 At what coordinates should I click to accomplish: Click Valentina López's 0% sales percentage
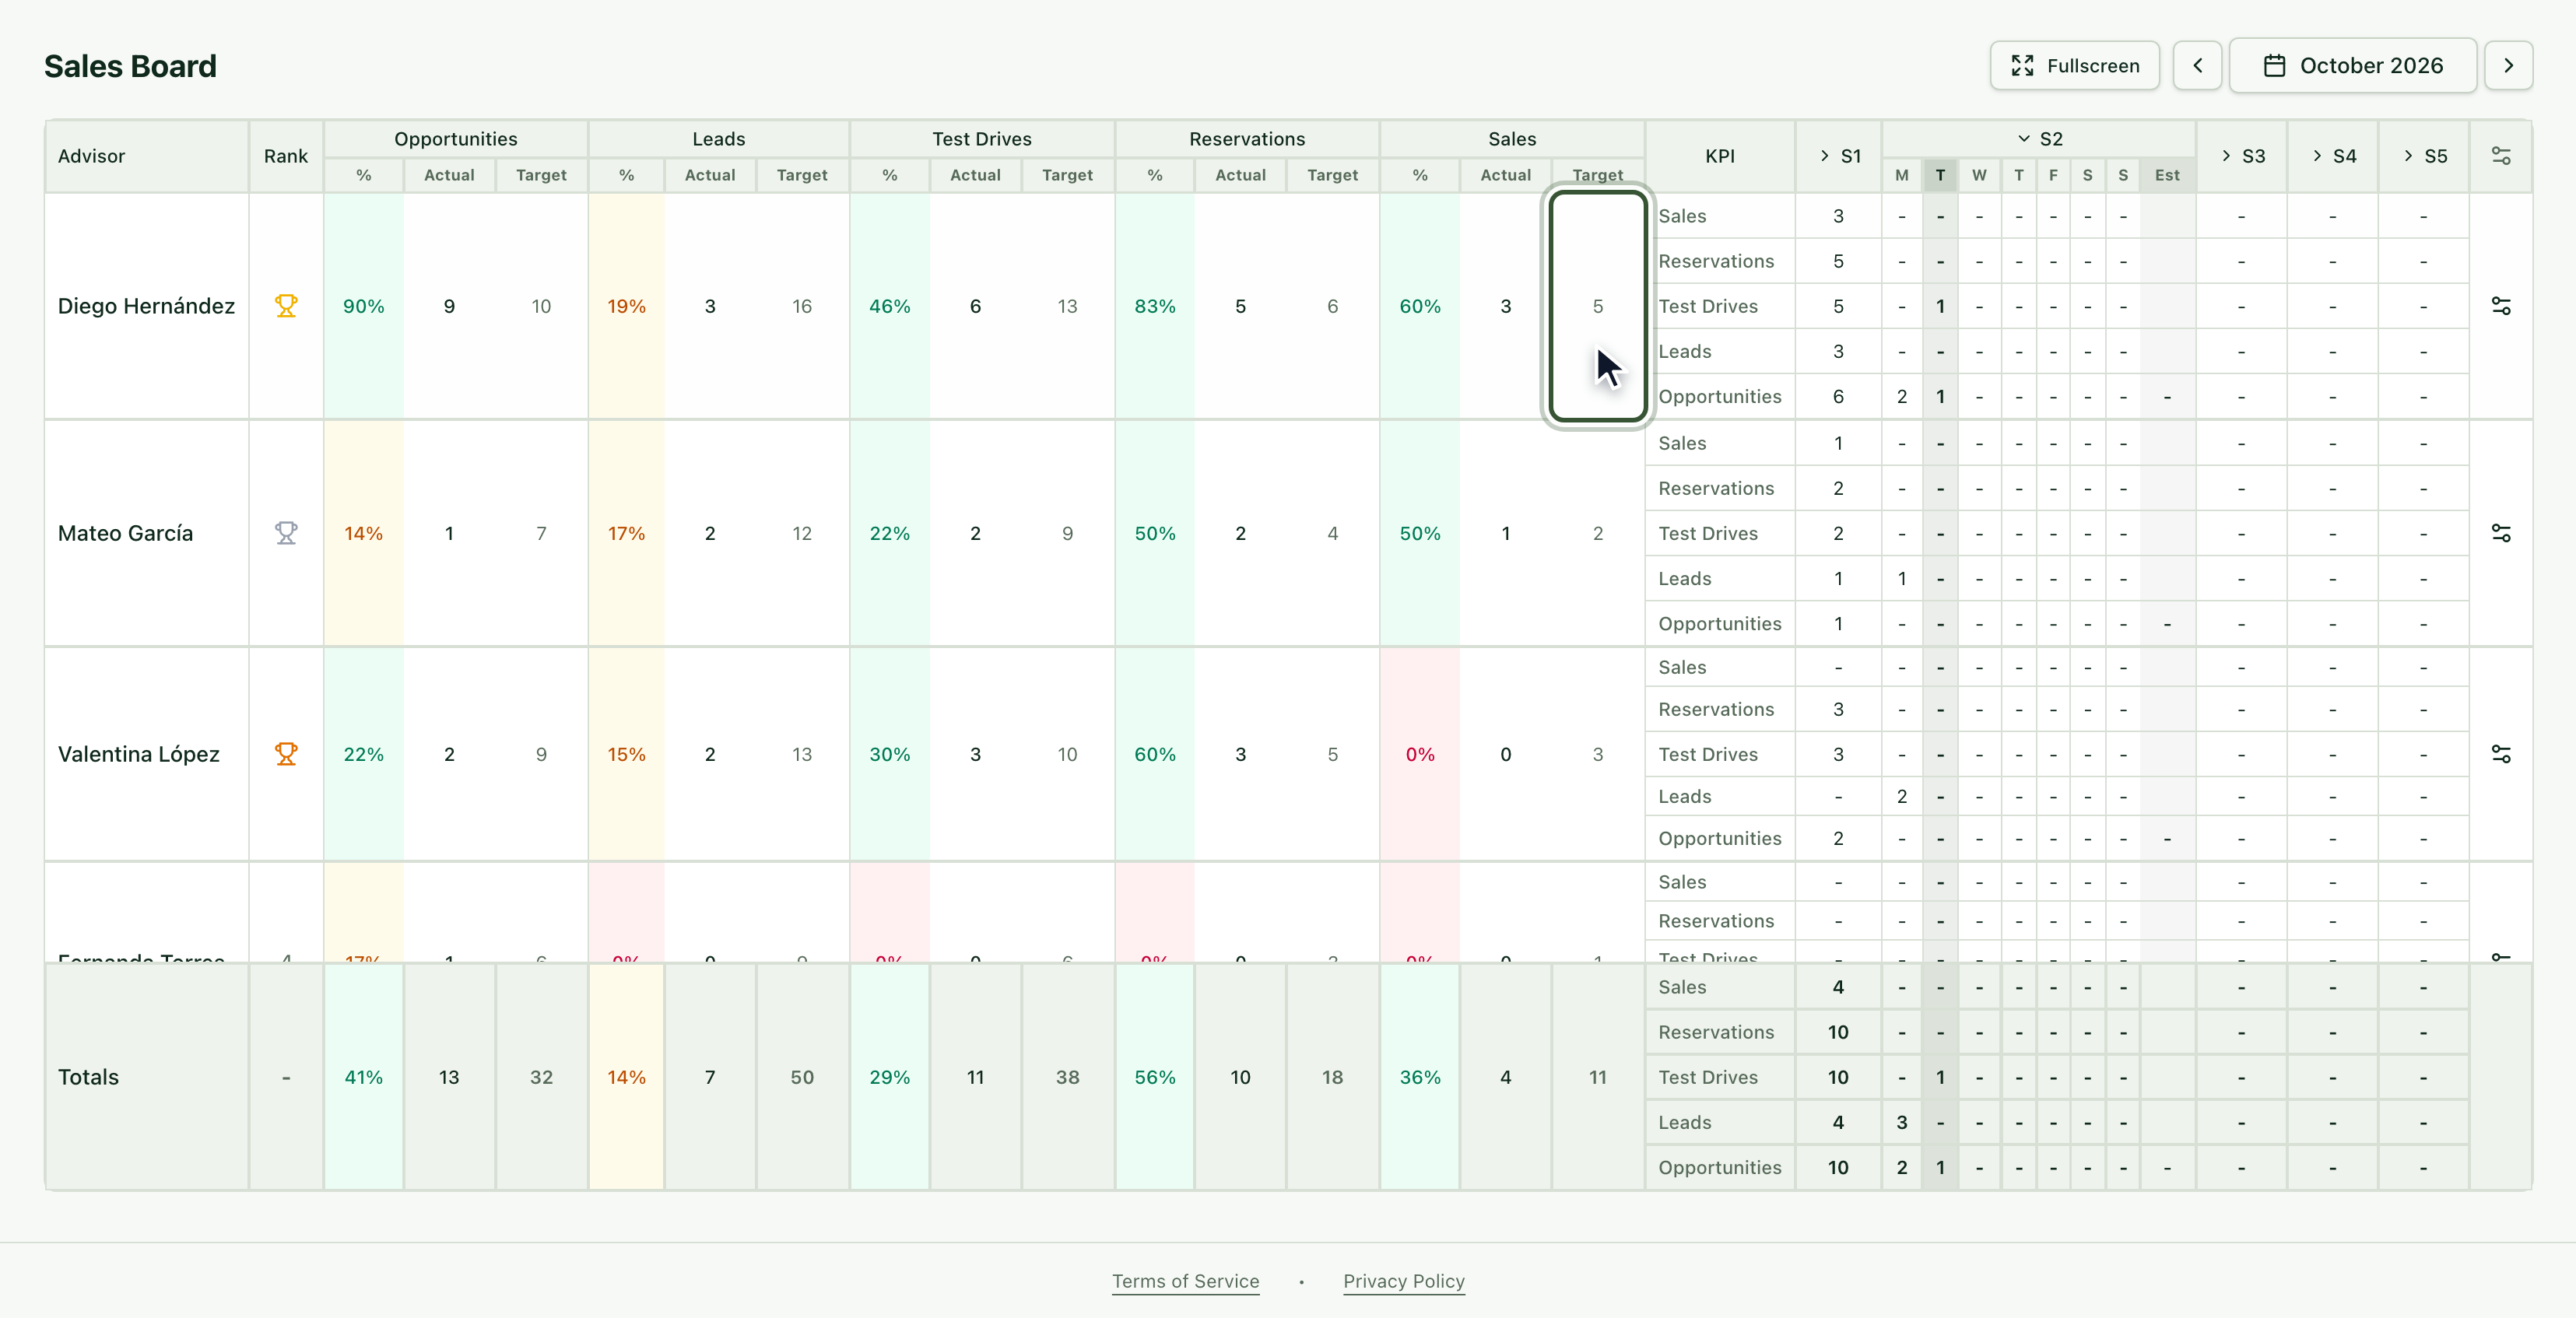coord(1419,754)
